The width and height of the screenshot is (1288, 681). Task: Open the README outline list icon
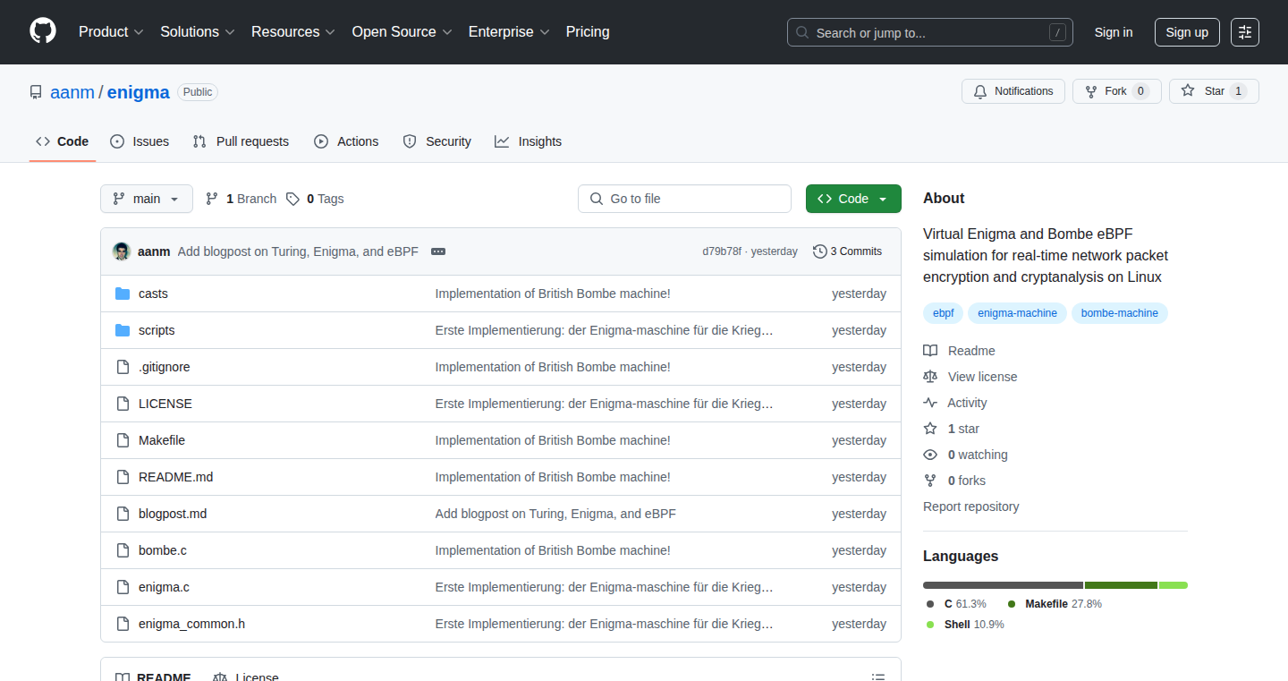tap(879, 677)
